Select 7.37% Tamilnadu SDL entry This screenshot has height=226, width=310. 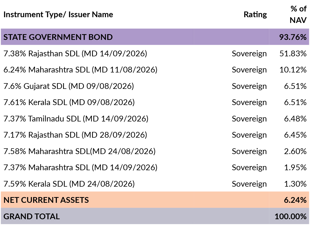click(76, 119)
